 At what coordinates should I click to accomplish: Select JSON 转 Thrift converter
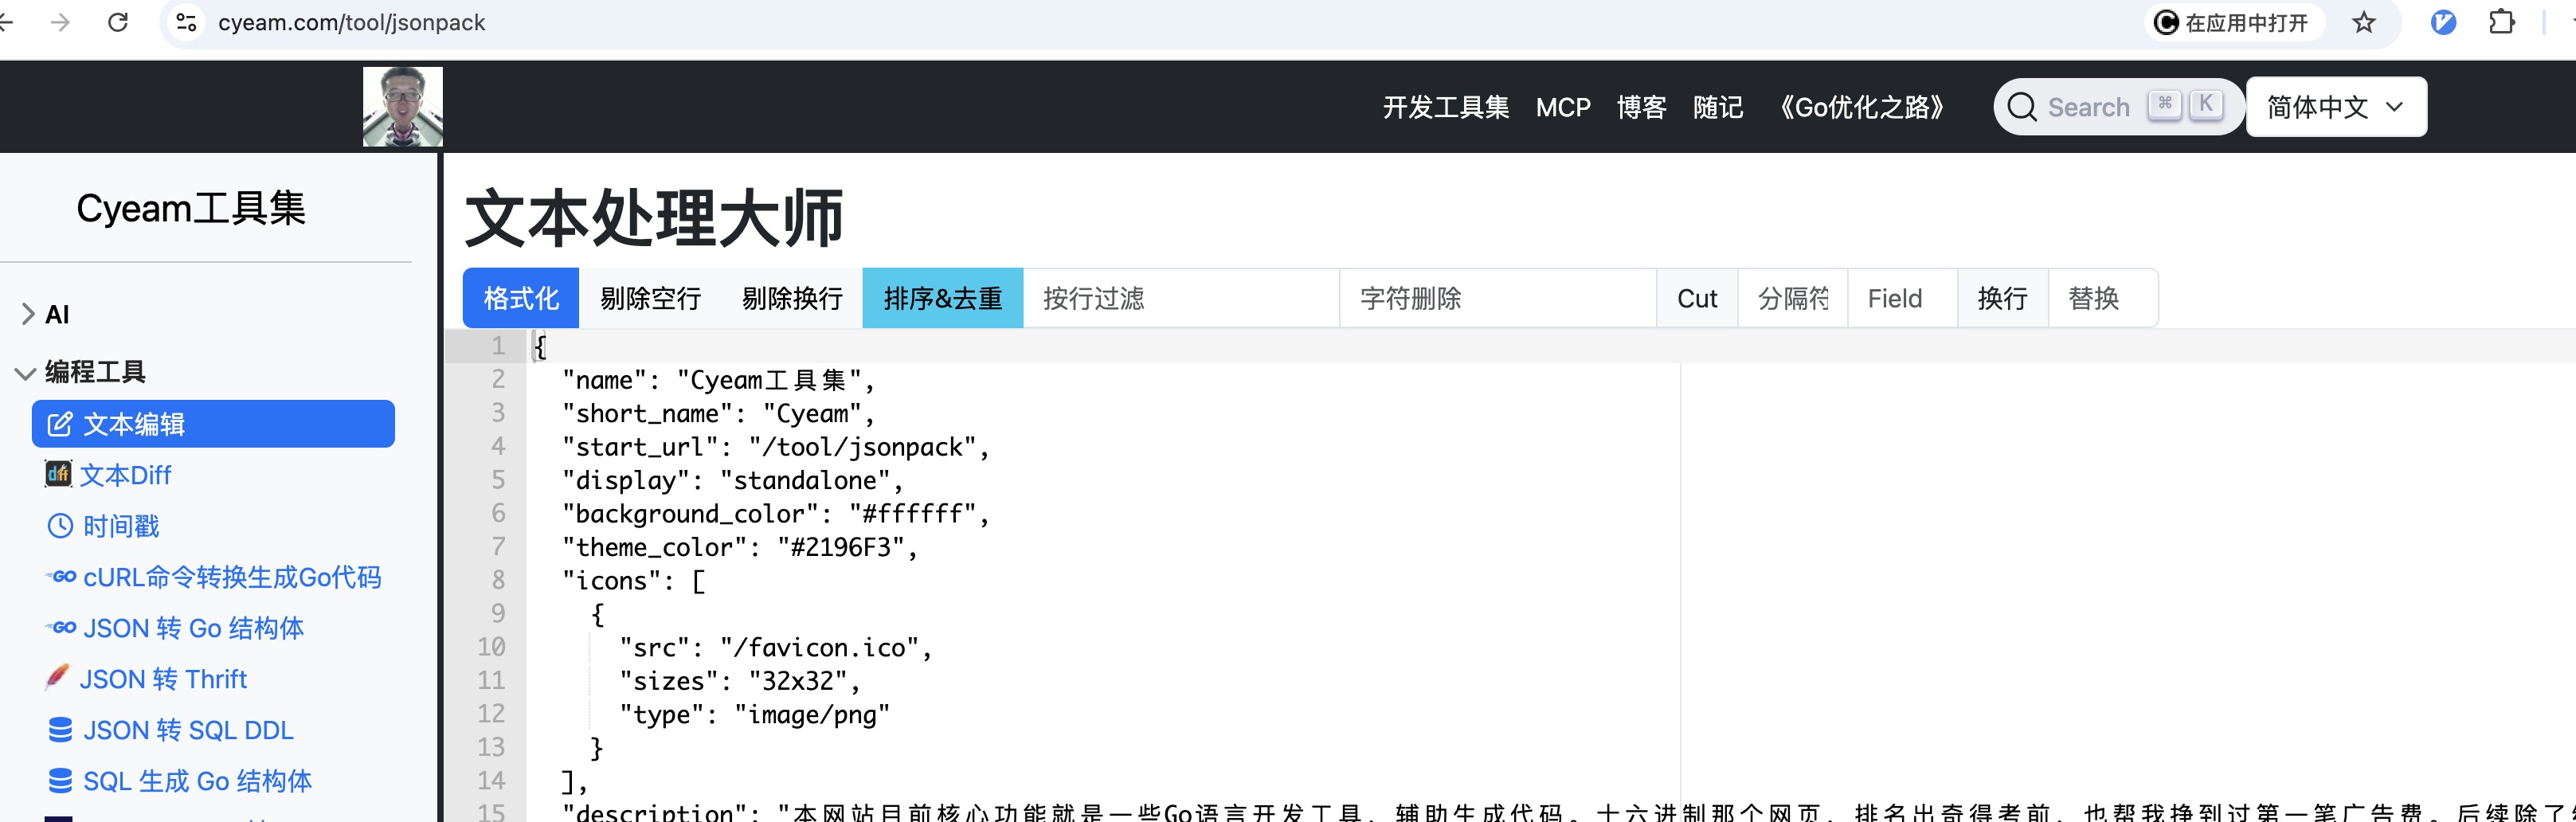pos(163,679)
